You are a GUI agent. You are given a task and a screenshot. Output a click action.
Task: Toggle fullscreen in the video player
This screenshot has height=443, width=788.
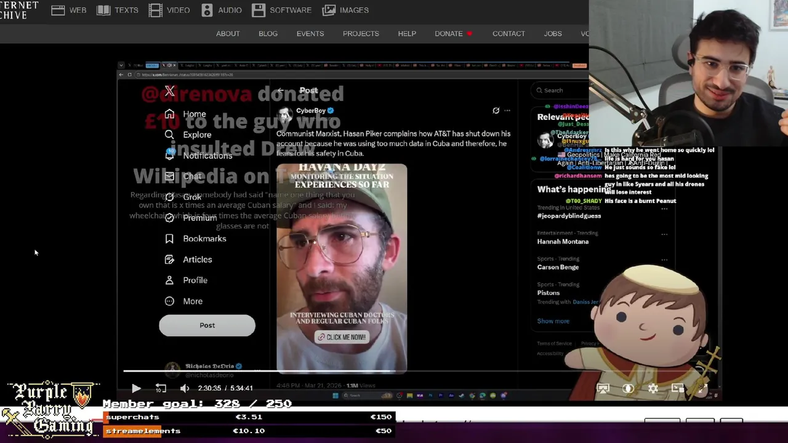pos(702,388)
